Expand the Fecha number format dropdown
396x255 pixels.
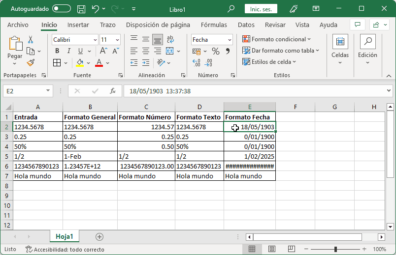click(x=230, y=40)
